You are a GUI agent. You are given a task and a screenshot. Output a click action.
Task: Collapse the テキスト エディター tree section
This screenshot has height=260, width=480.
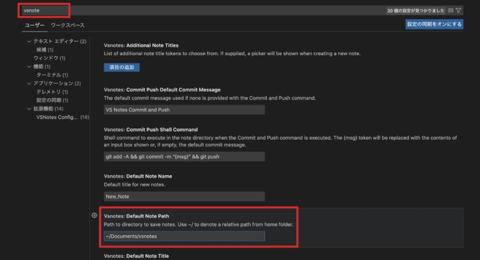[29, 41]
